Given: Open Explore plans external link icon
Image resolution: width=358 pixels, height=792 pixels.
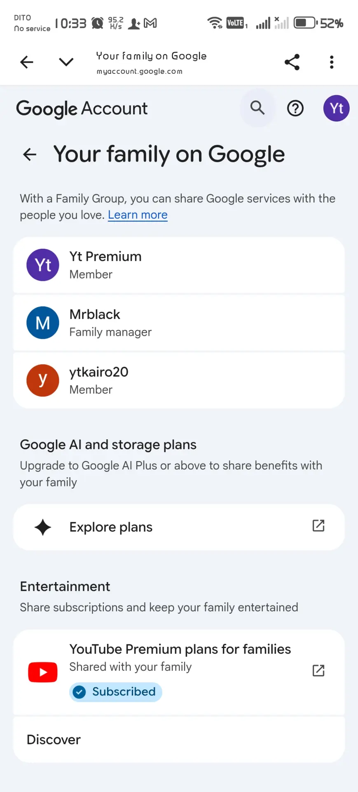Looking at the screenshot, I should [318, 526].
